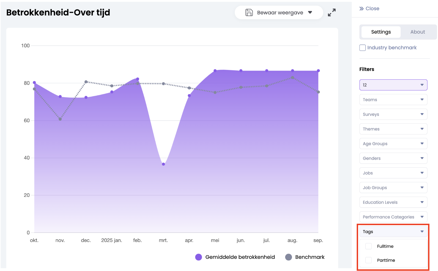Screen dimensions: 438x271
Task: Select the Settings tab
Action: [x=381, y=32]
